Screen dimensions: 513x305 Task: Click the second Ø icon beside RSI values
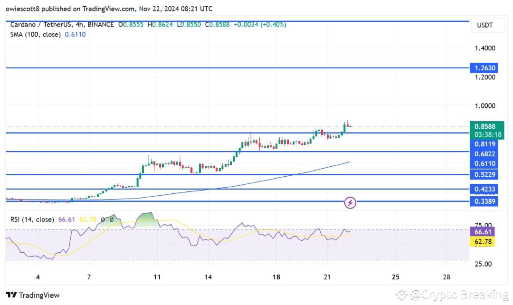(112, 219)
